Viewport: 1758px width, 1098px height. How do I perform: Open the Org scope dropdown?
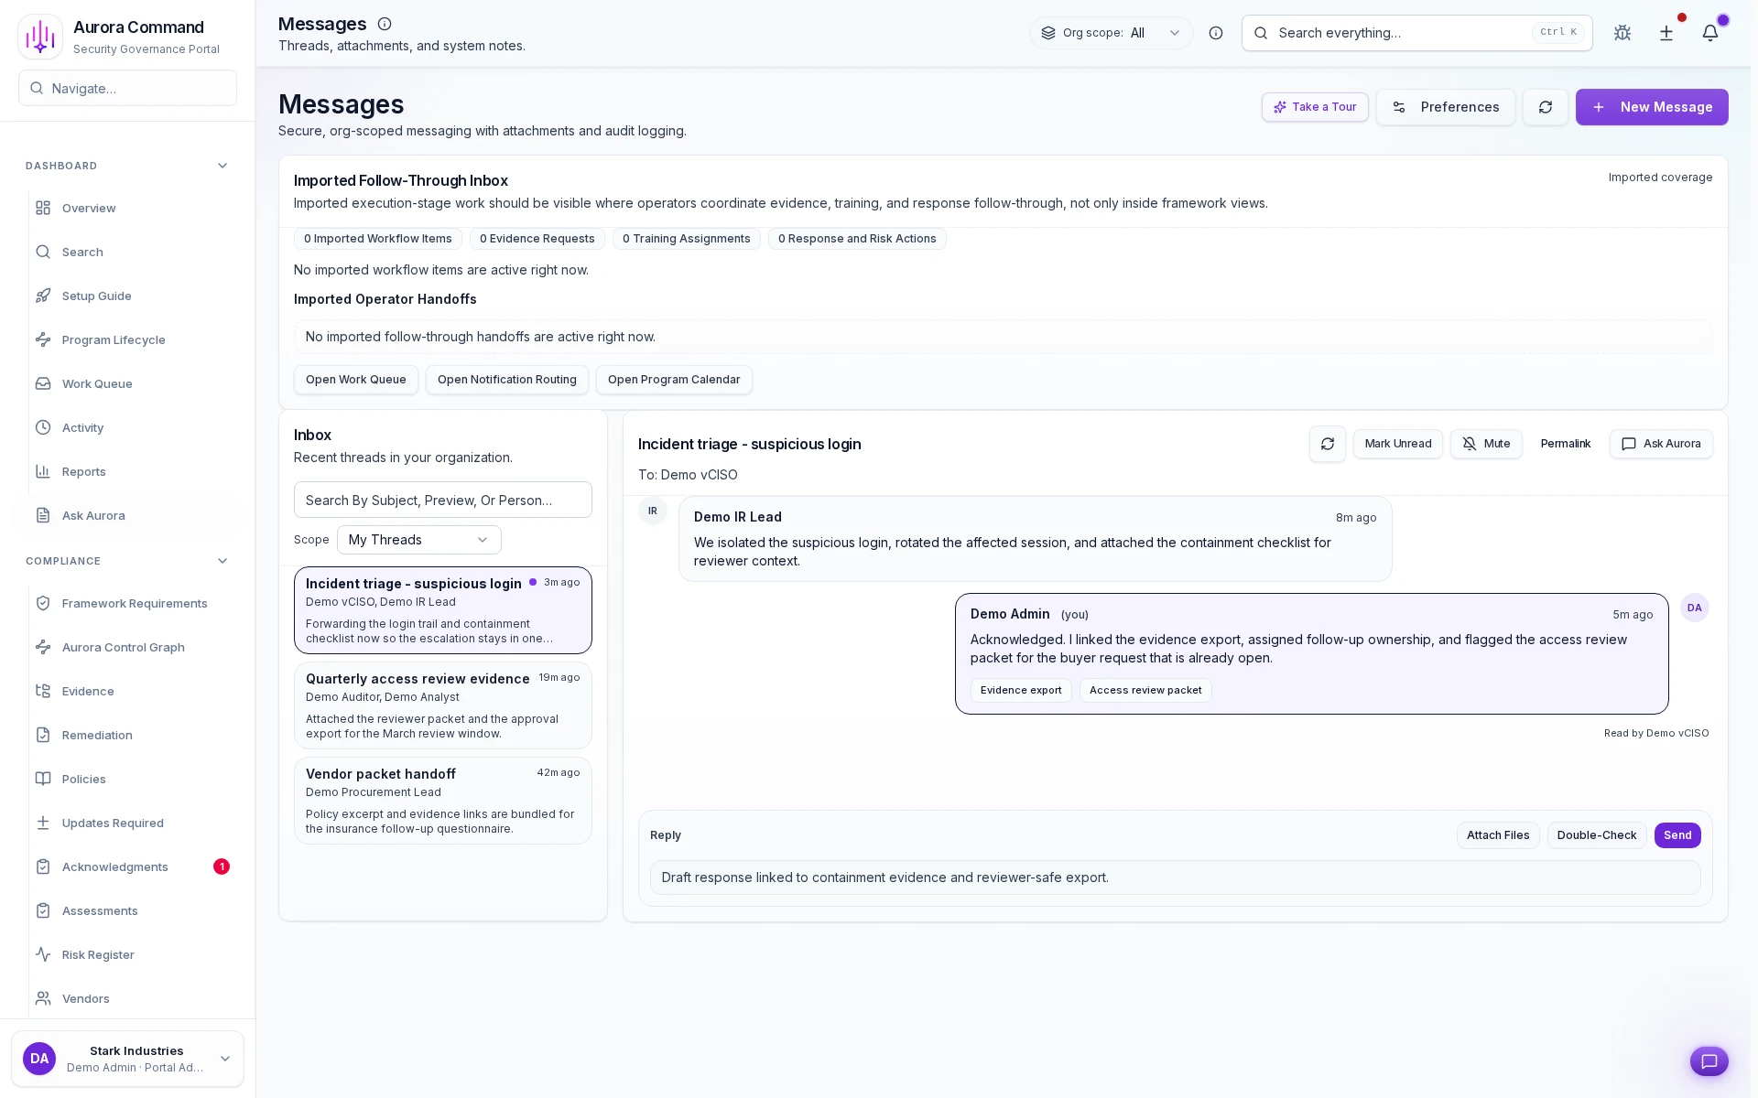click(1111, 33)
